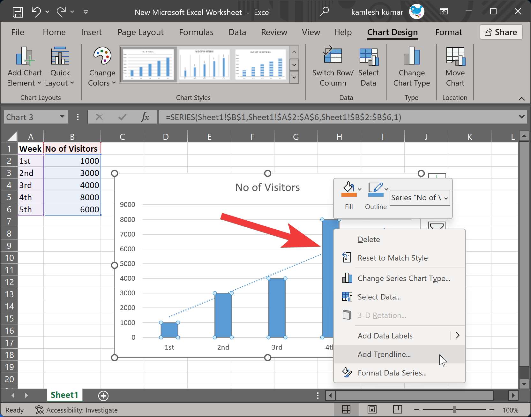Show next row of chart styles
The image size is (531, 417).
point(294,65)
